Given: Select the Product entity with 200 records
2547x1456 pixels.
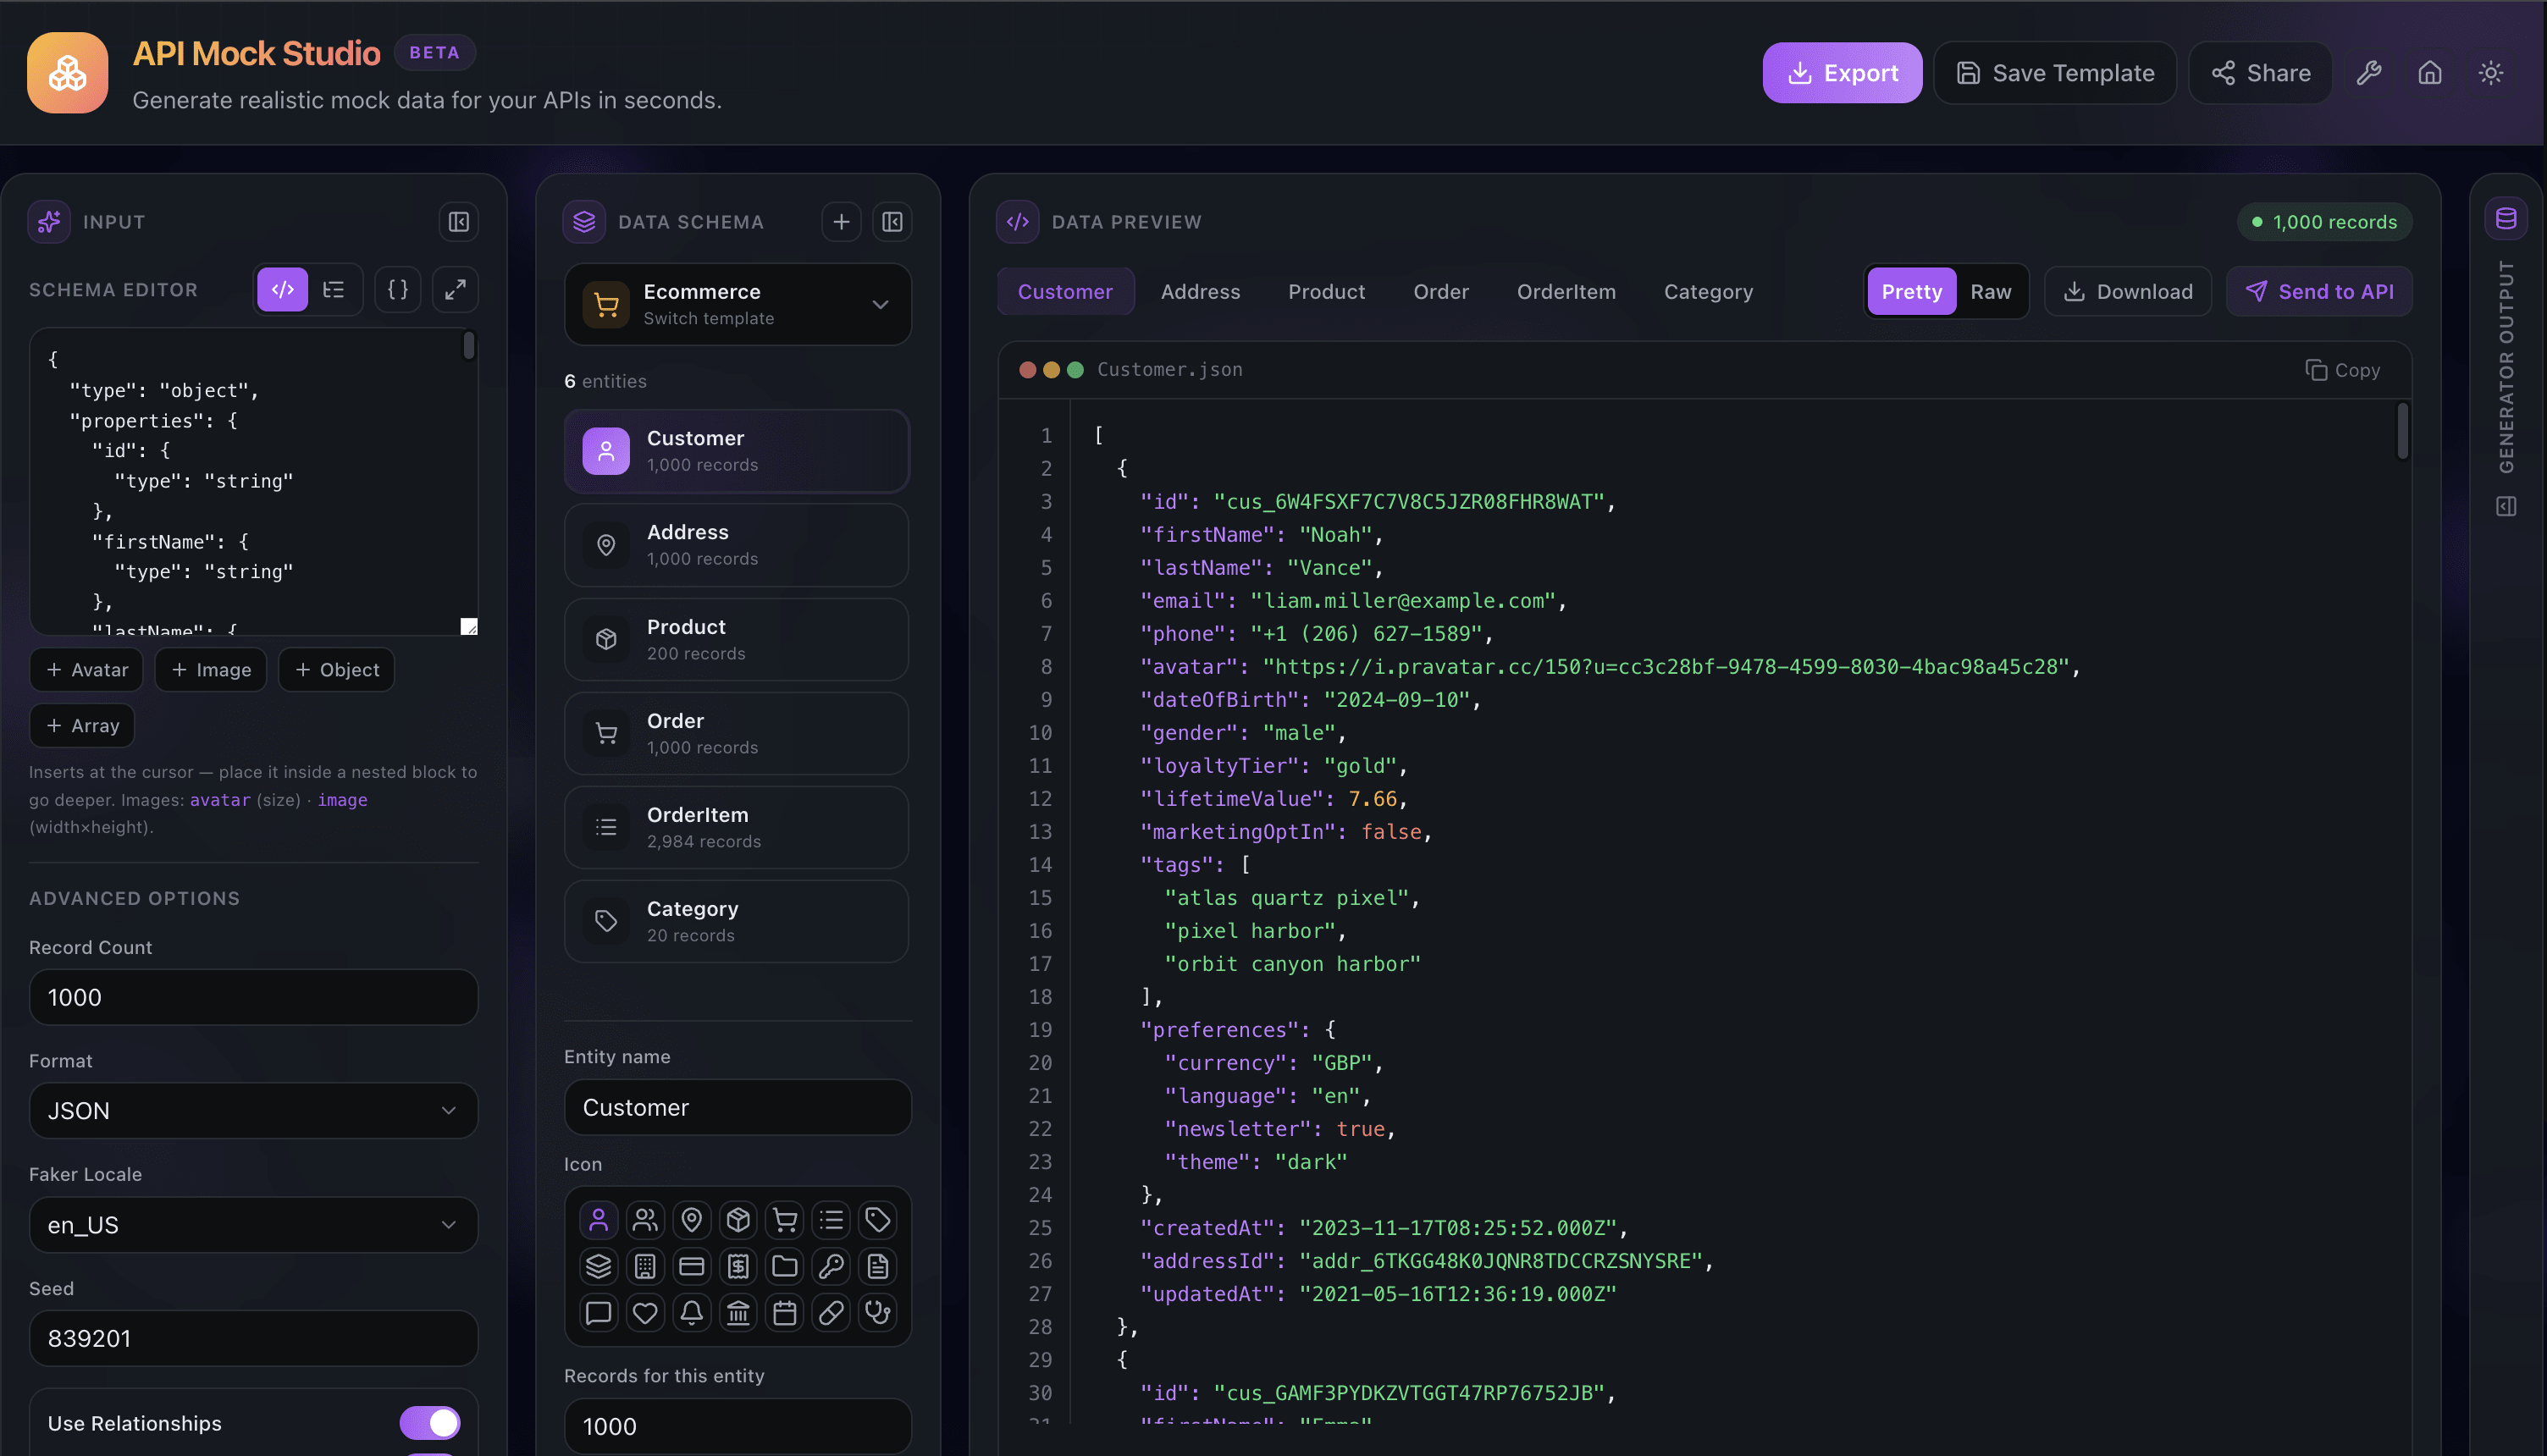Looking at the screenshot, I should [737, 640].
